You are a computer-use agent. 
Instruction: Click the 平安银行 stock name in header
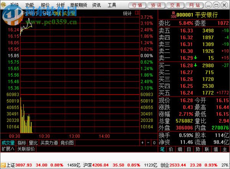tap(206, 15)
